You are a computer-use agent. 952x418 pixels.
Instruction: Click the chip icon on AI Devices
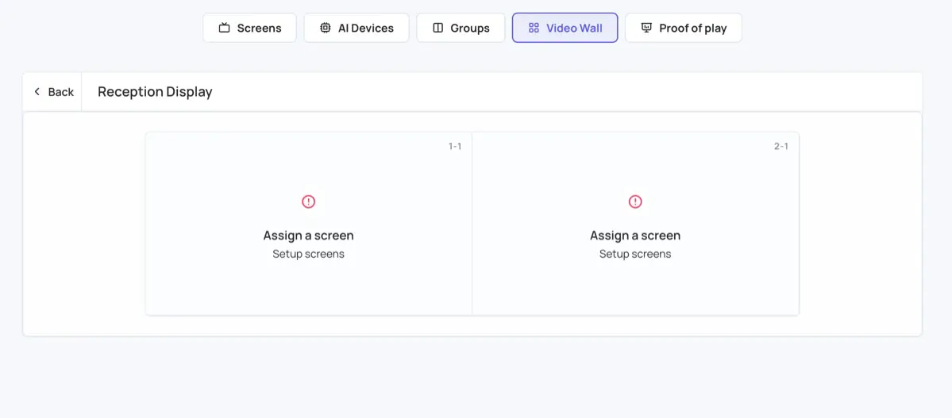pos(326,28)
